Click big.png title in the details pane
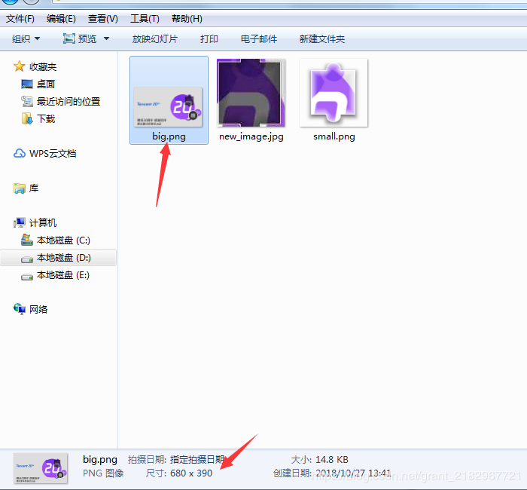This screenshot has height=490, width=527. (x=100, y=459)
